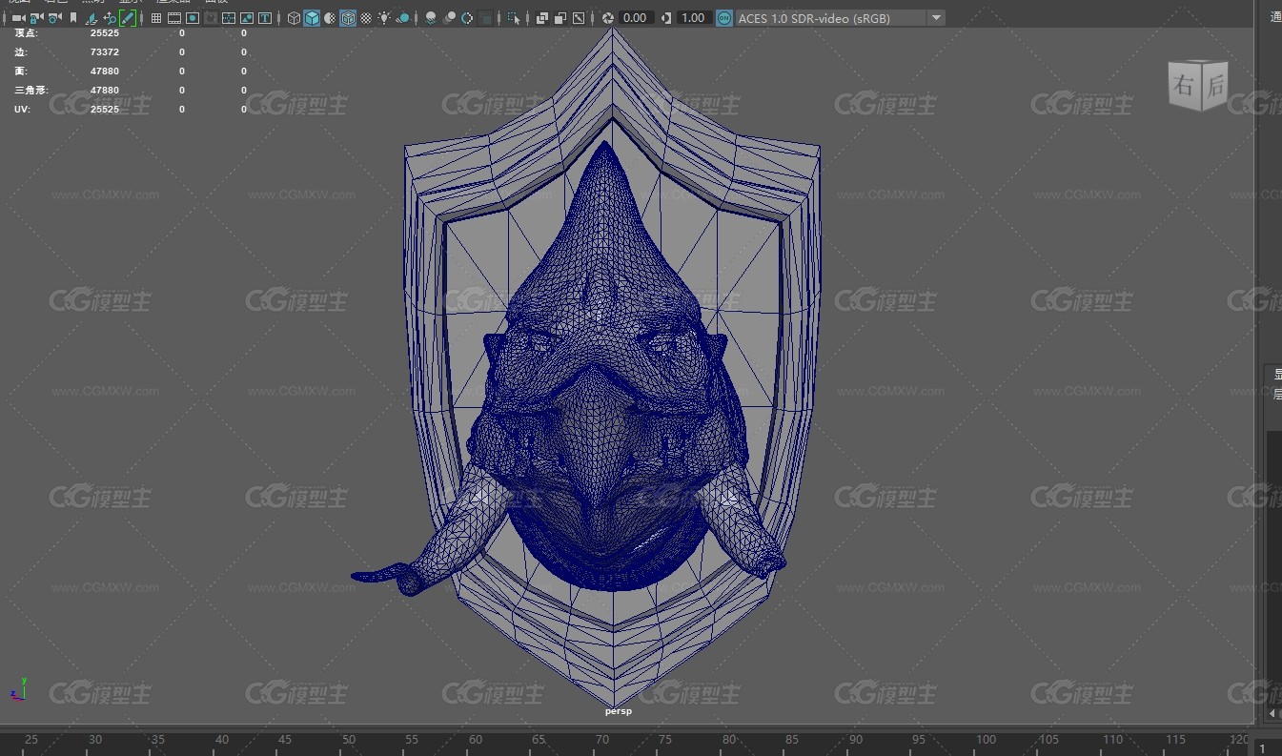The height and width of the screenshot is (756, 1282).
Task: Jump to frame 100 on the timeline
Action: click(x=986, y=740)
